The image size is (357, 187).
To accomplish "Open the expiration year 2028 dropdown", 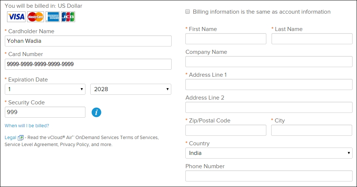I will pos(131,89).
